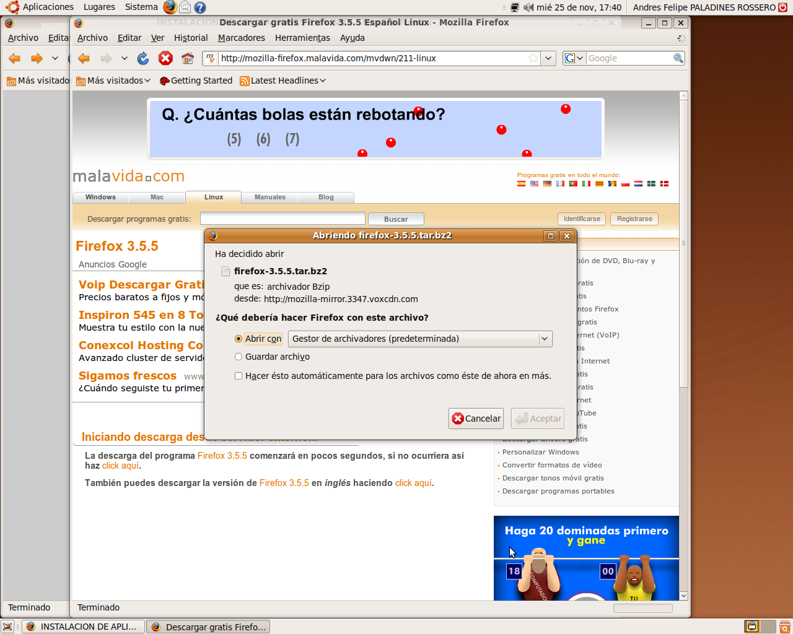This screenshot has width=793, height=634.
Task: Open history dropdown in background Firefox window
Action: click(x=55, y=58)
